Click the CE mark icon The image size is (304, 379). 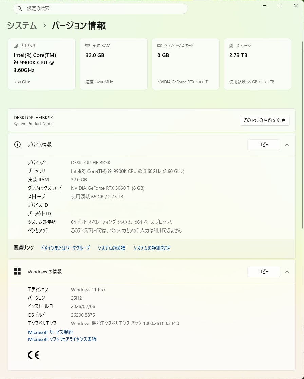(x=34, y=355)
